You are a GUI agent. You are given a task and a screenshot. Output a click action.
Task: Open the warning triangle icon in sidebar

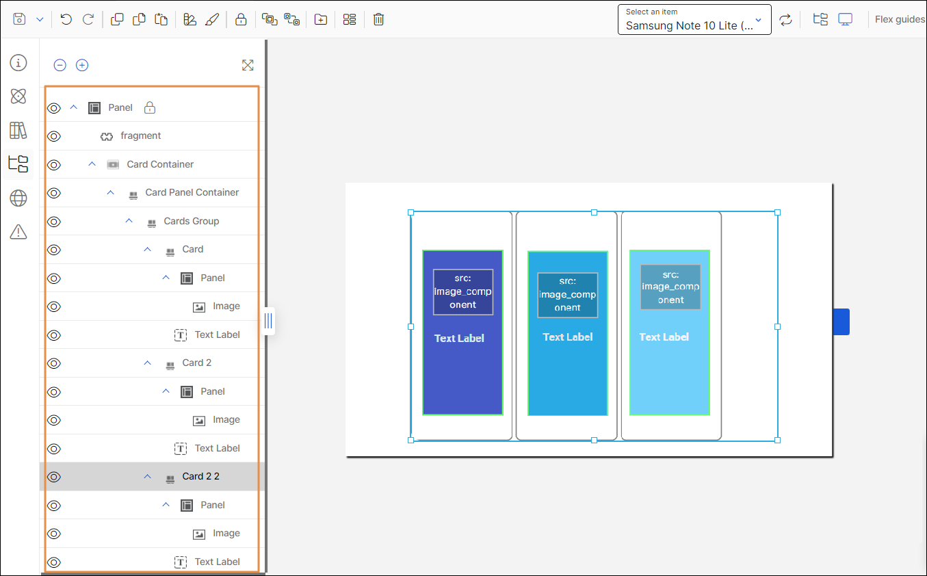pyautogui.click(x=18, y=233)
